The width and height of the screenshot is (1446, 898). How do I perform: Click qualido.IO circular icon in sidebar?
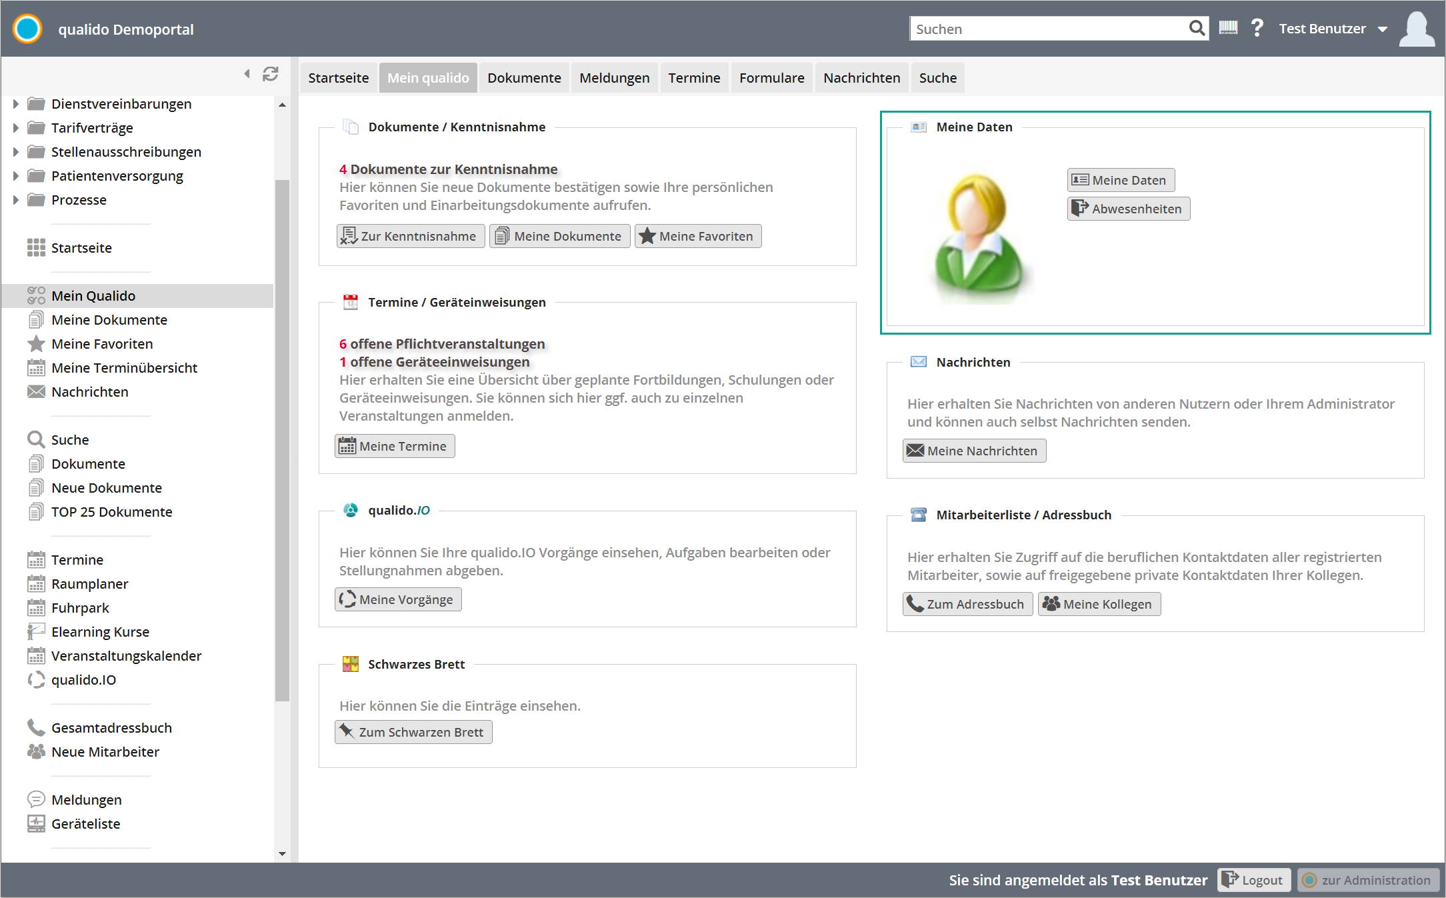pos(36,679)
